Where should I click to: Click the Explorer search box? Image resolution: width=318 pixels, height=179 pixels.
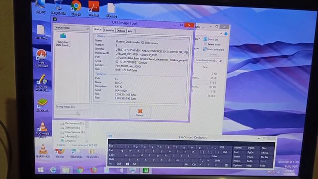209,61
